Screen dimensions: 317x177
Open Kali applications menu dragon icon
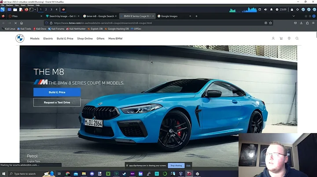3,10
